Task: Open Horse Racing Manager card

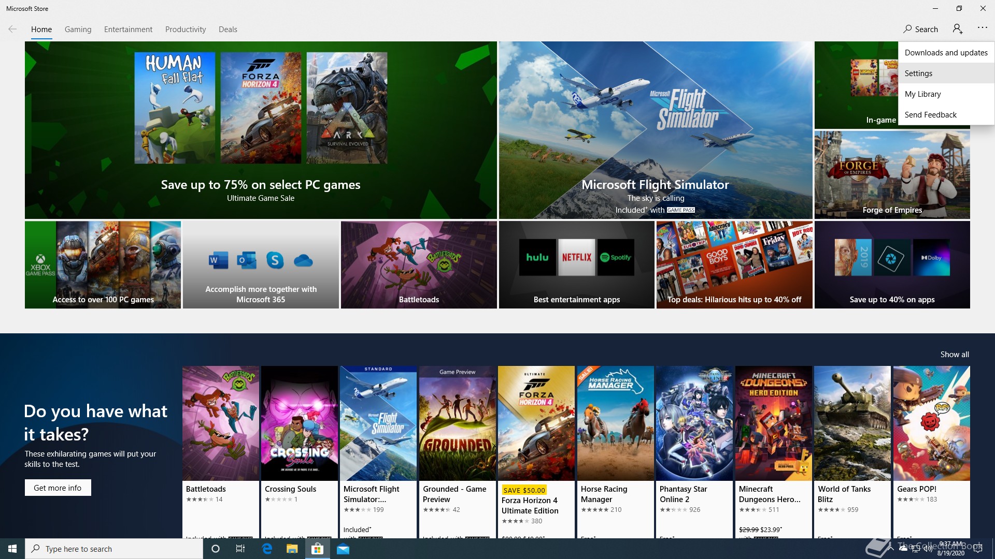Action: tap(615, 452)
